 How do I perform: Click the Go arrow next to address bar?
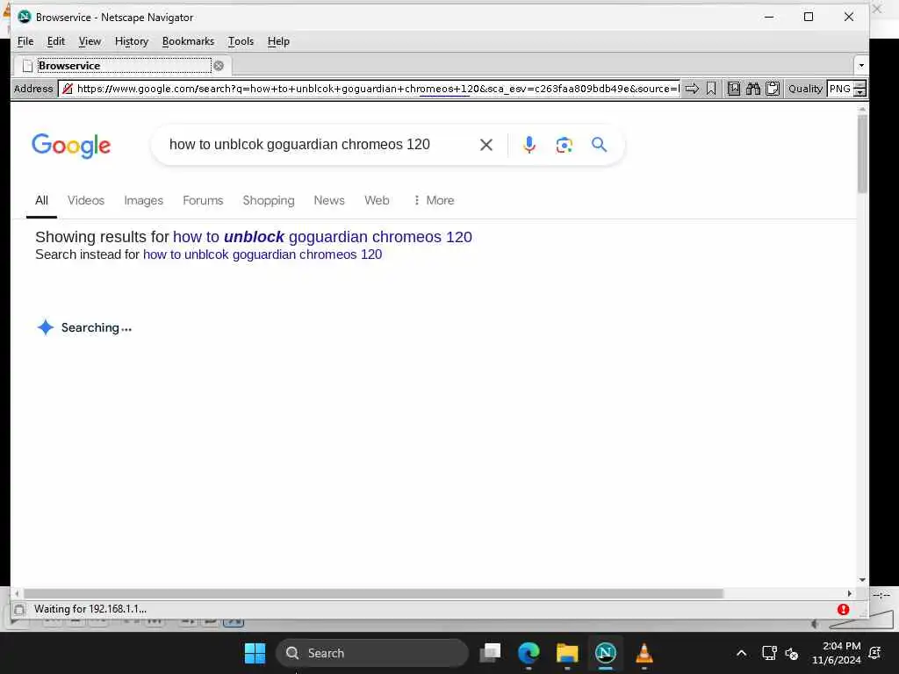(692, 89)
